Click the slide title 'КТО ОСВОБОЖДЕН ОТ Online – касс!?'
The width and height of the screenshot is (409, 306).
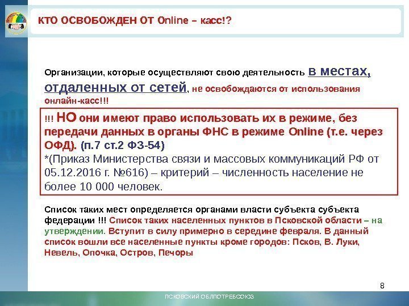(135, 20)
